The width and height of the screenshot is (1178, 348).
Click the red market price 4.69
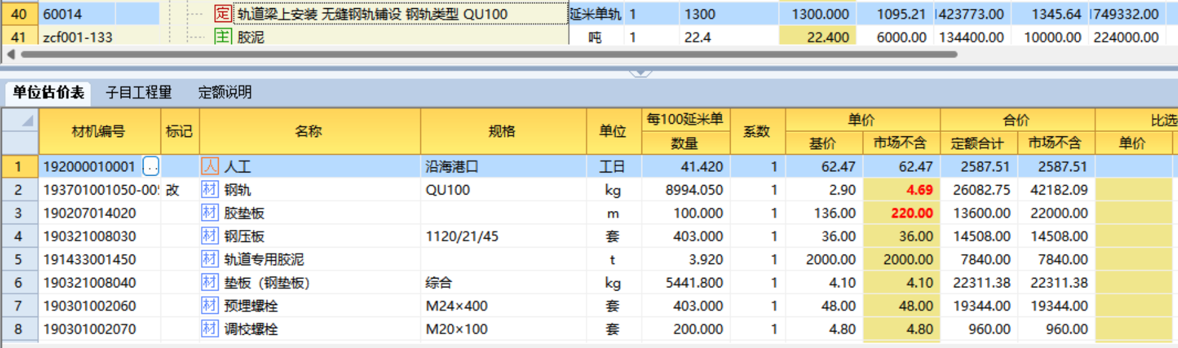pyautogui.click(x=902, y=189)
